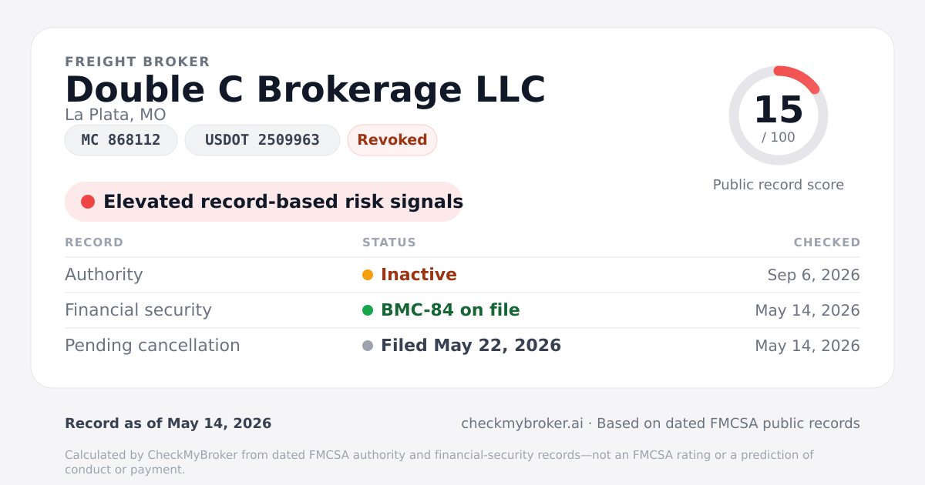This screenshot has width=925, height=485.
Task: Click the green BMC-84 status dot
Action: [x=368, y=310]
